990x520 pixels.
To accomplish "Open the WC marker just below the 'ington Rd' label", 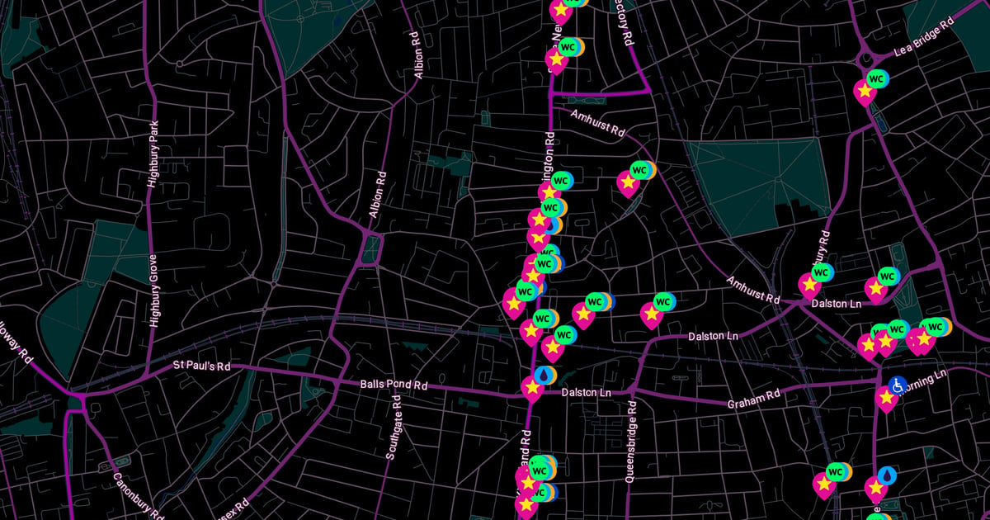I will (x=561, y=180).
